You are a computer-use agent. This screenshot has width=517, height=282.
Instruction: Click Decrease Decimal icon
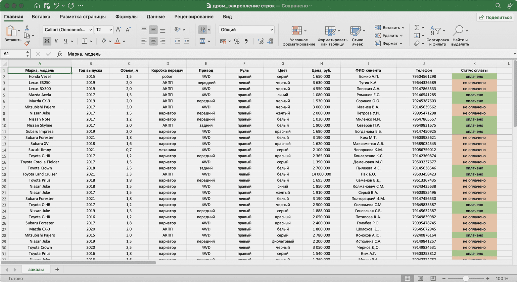coord(270,41)
